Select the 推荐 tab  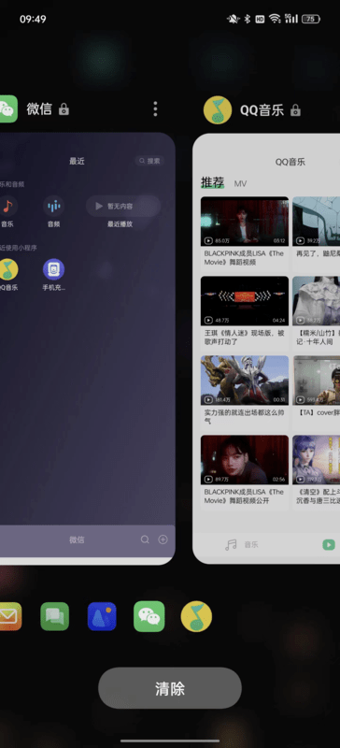(x=212, y=182)
